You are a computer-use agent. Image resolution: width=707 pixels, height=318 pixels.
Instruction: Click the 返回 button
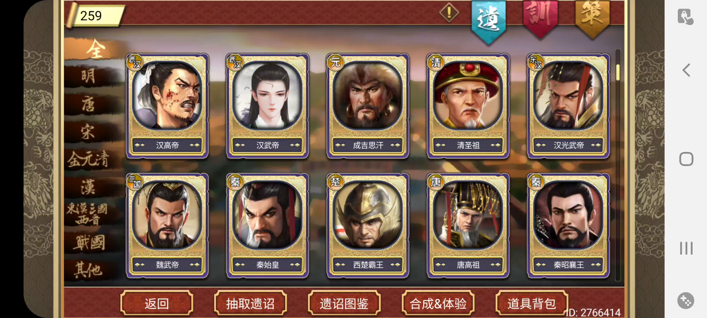point(157,303)
